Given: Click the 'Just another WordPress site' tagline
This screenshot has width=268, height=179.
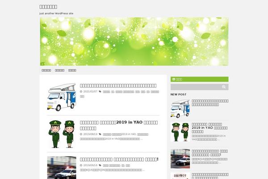Looking at the screenshot, I should click(x=56, y=13).
